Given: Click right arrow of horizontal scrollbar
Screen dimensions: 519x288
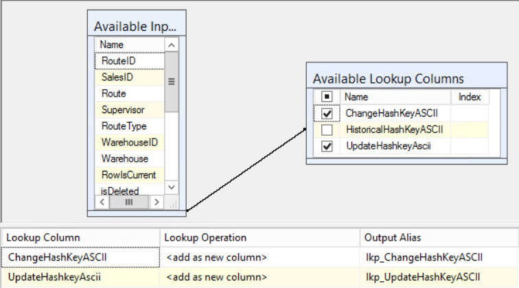Looking at the screenshot, I should (x=157, y=202).
